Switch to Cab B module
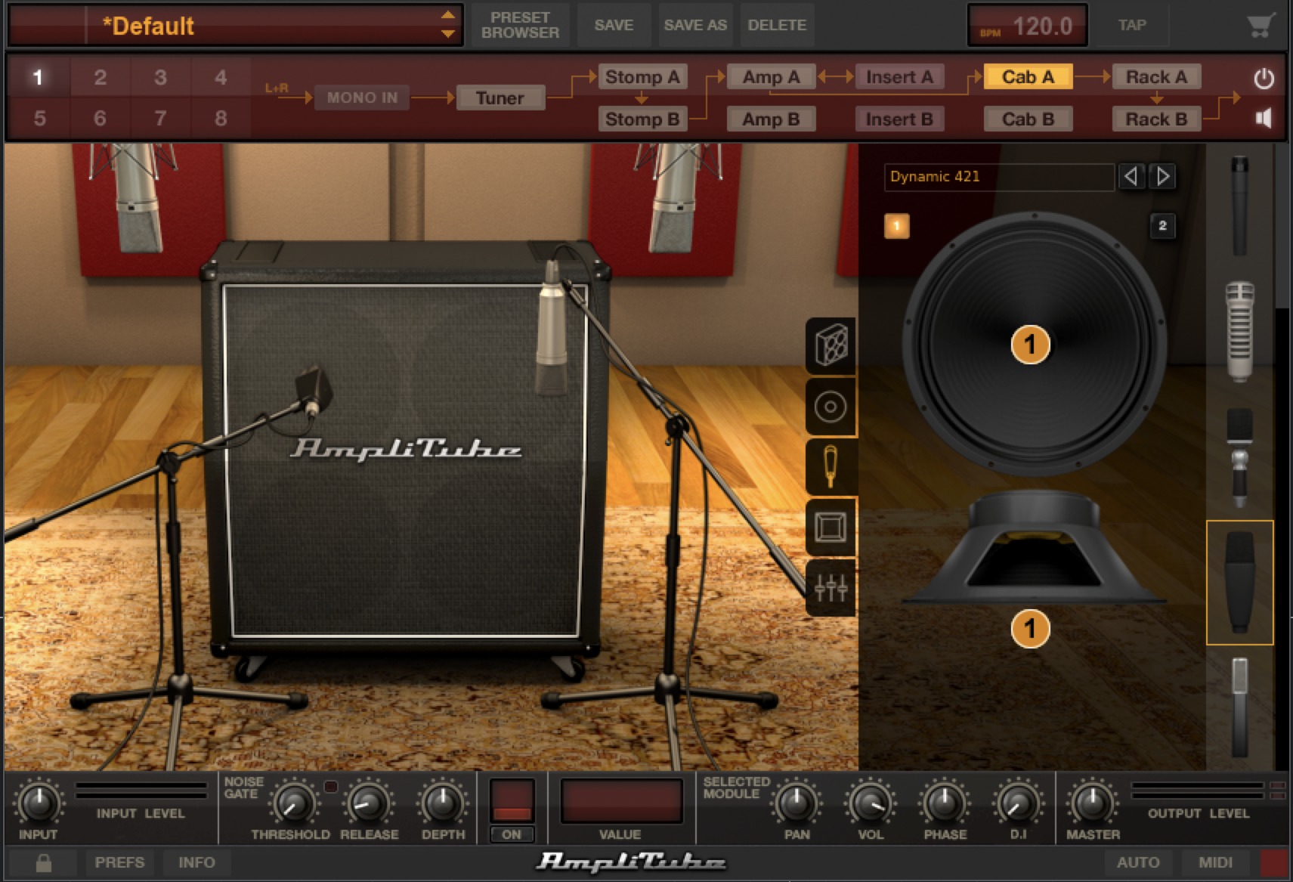Viewport: 1293px width, 882px height. (x=1028, y=119)
